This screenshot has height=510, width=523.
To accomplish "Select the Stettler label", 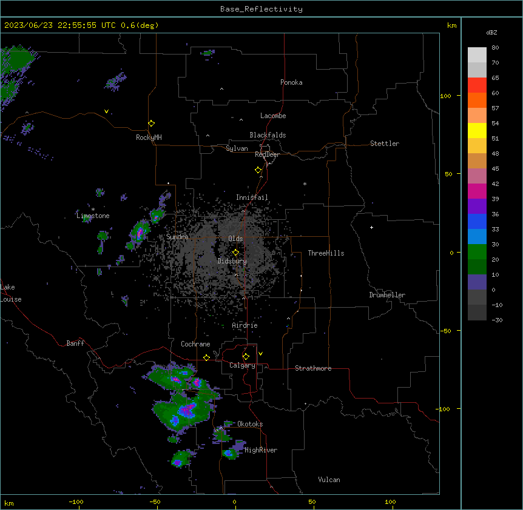I will point(384,144).
